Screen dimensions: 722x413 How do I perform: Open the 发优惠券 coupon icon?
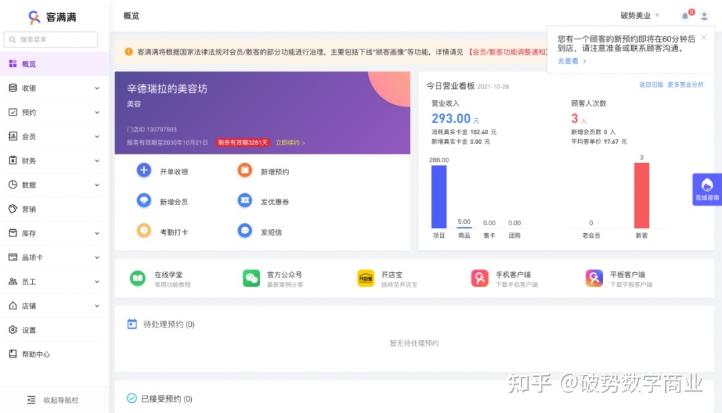[244, 200]
